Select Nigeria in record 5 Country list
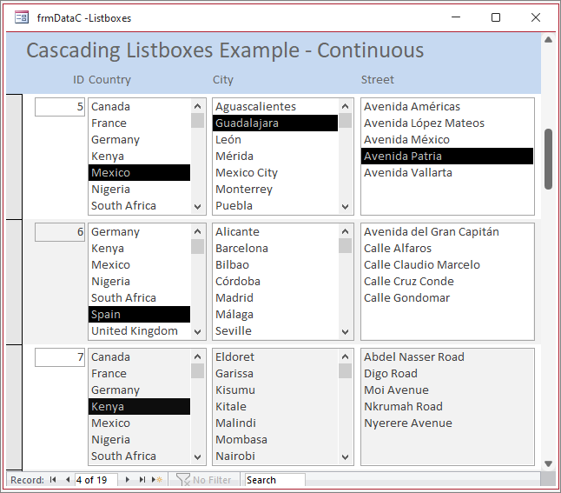The image size is (561, 493). (139, 190)
